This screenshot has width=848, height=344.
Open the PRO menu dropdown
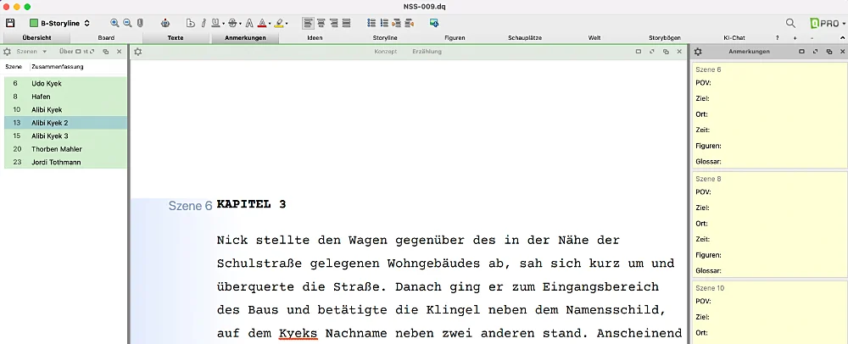coord(828,23)
